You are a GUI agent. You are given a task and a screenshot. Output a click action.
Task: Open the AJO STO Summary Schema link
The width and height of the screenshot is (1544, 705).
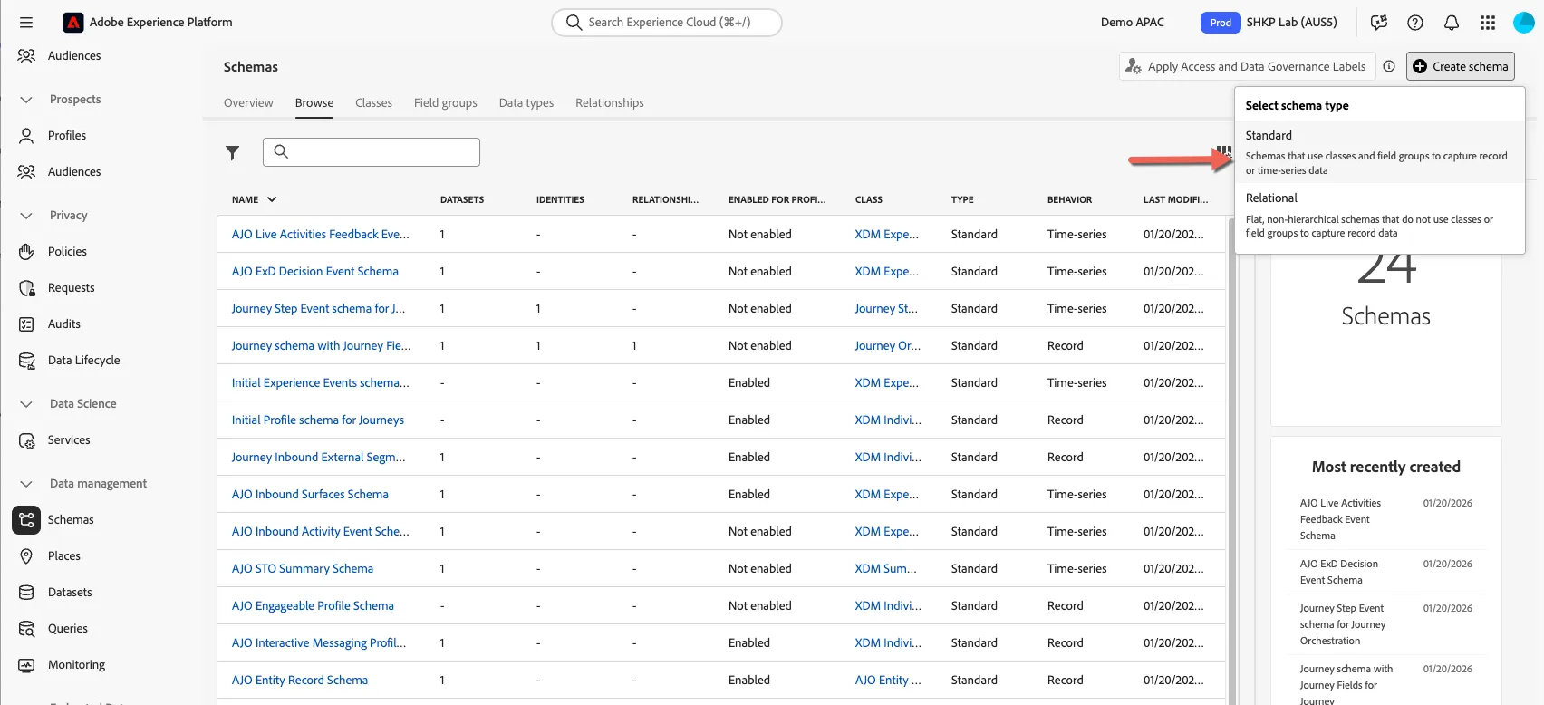[x=303, y=569]
